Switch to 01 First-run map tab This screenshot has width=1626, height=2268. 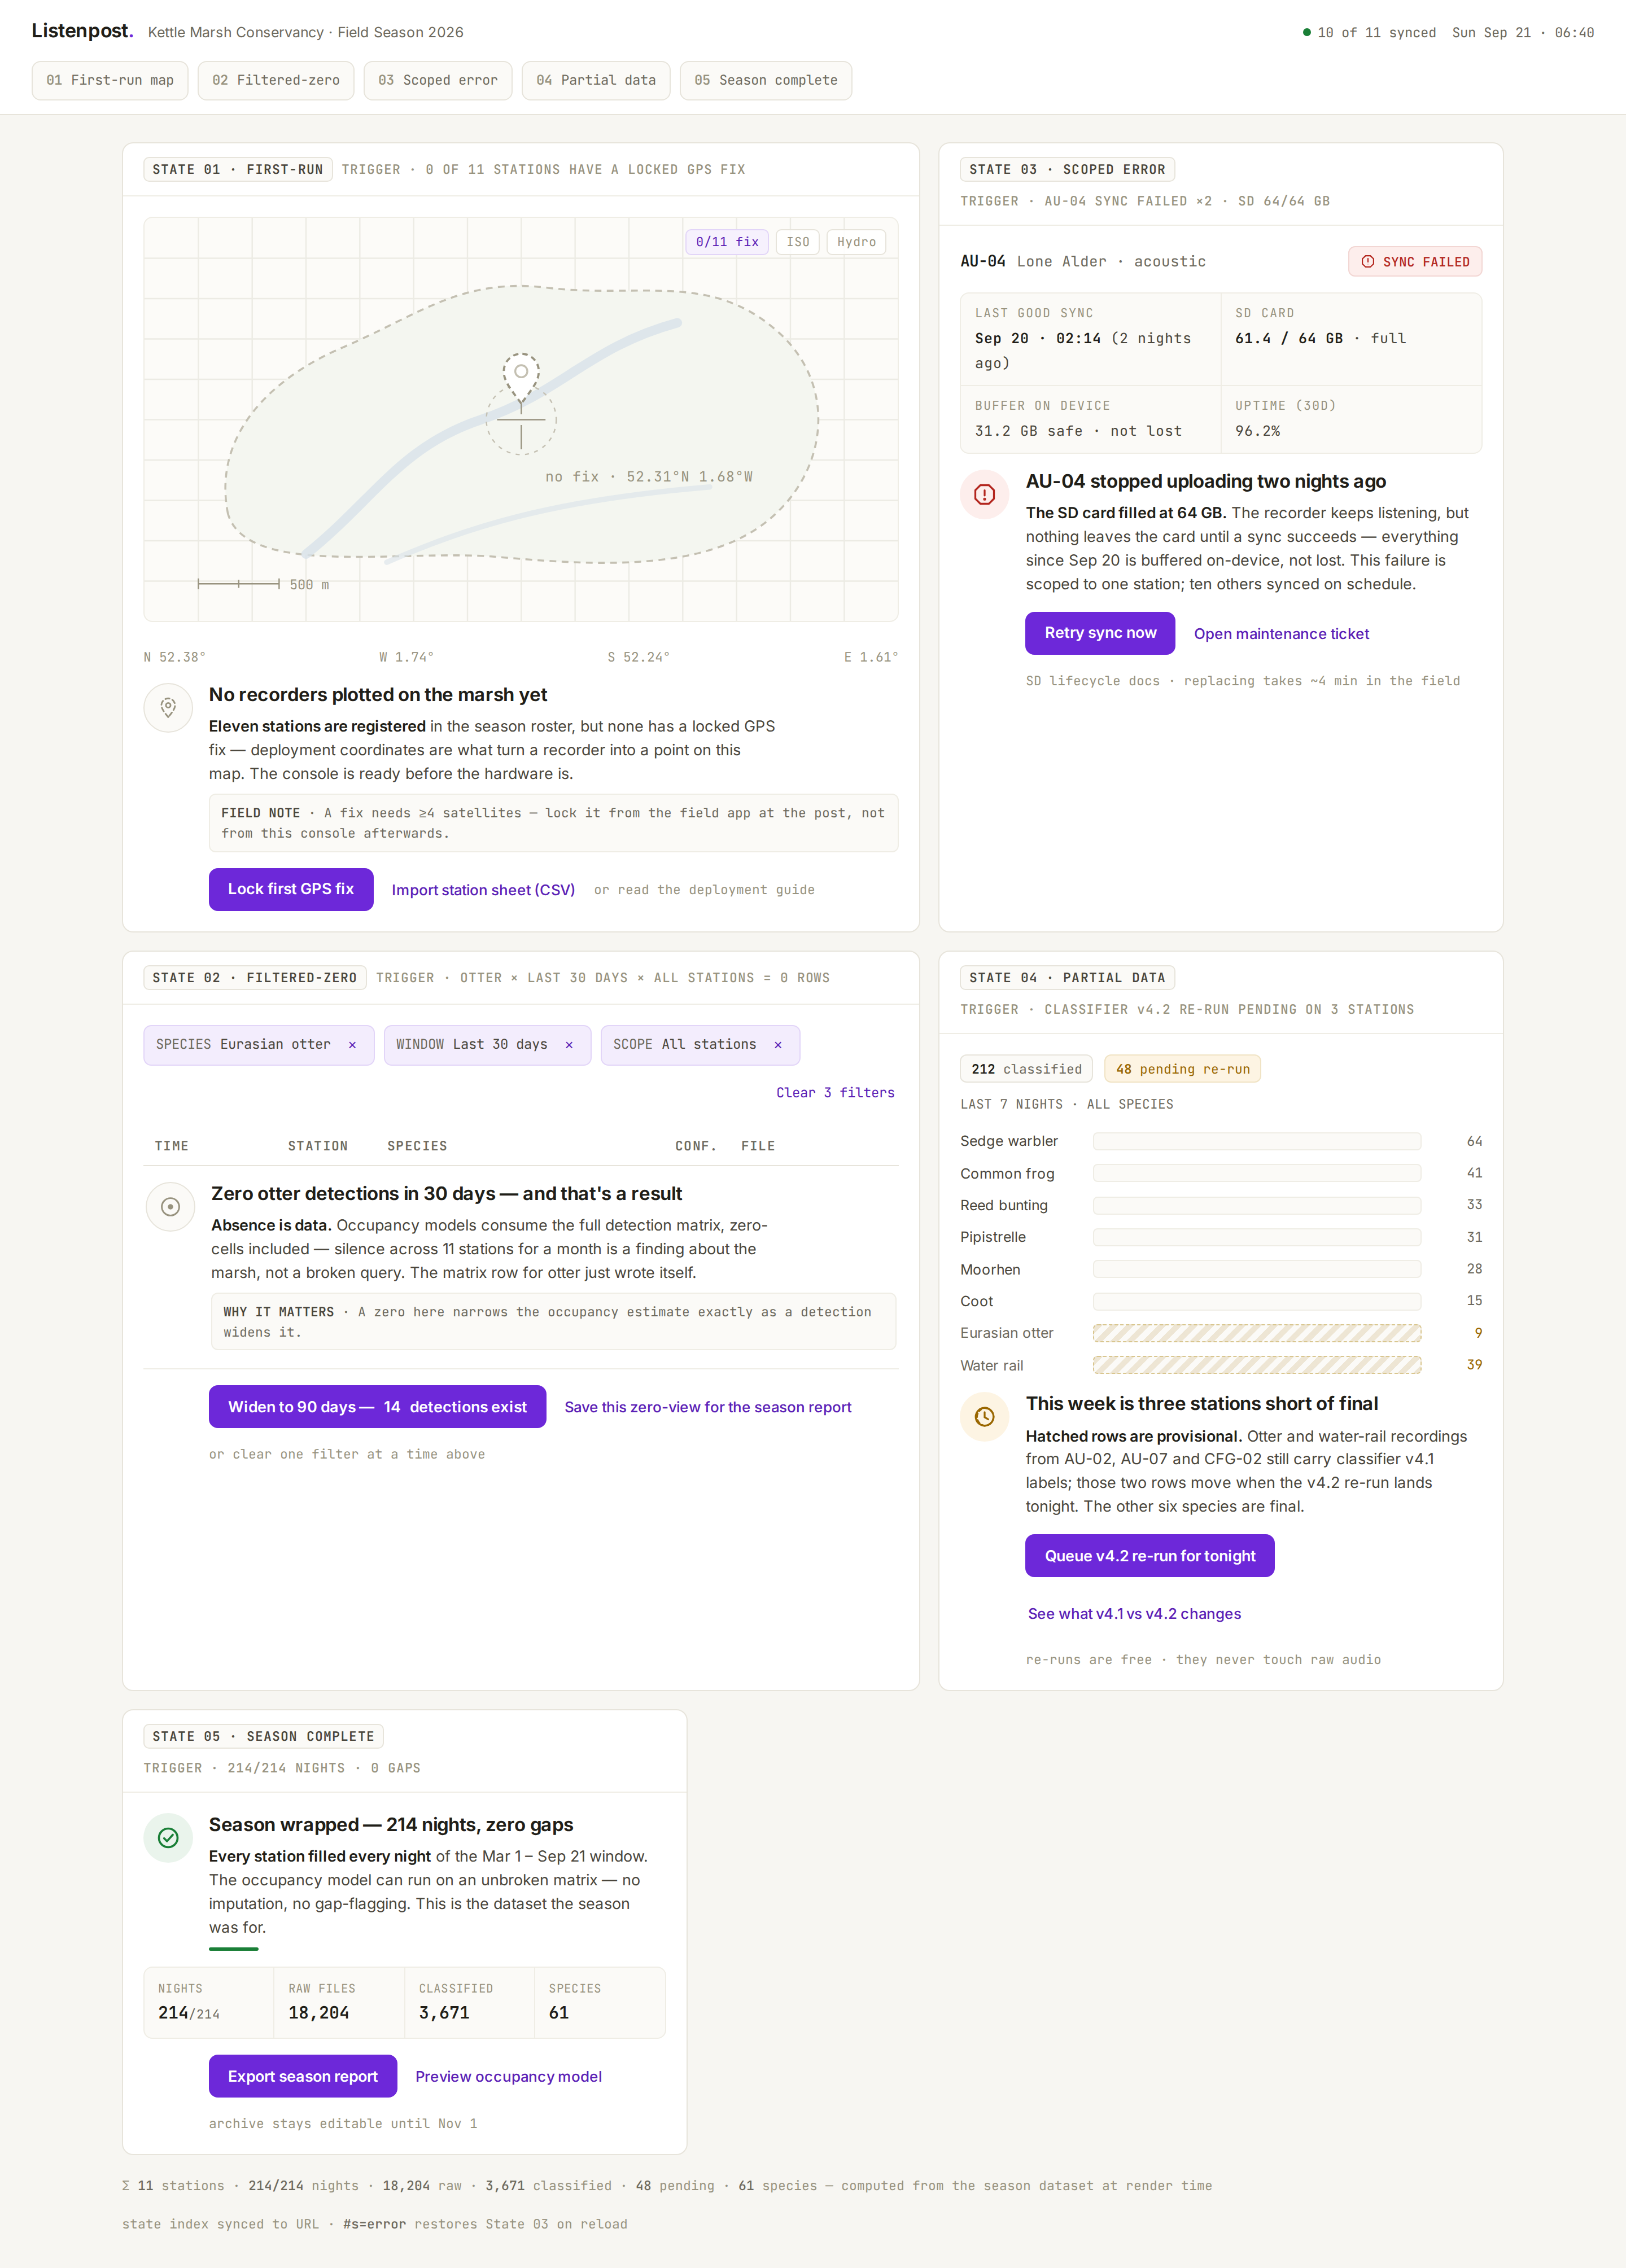tap(110, 80)
